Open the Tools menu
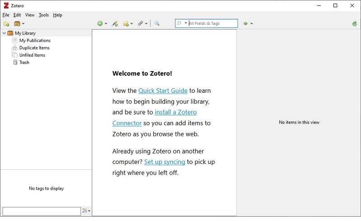Viewport: 361px width, 222px height. [43, 15]
